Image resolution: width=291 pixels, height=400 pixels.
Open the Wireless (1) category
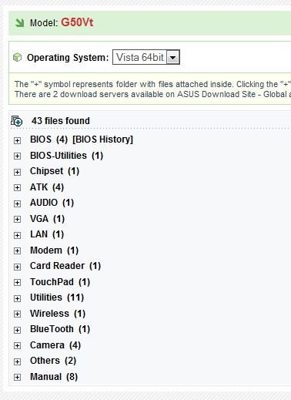pyautogui.click(x=58, y=314)
